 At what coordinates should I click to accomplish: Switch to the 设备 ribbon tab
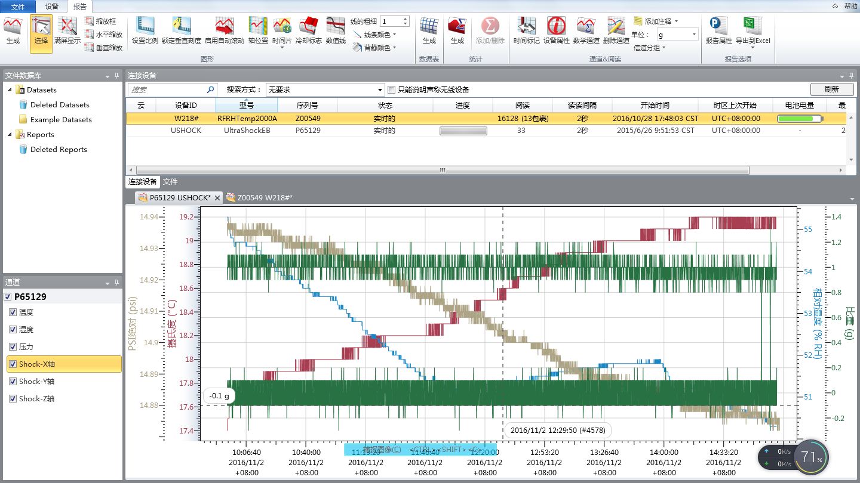(x=52, y=6)
